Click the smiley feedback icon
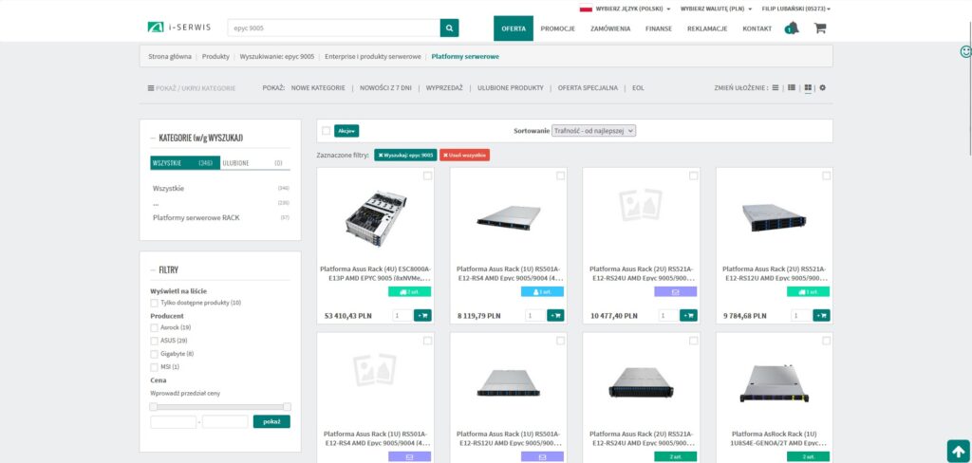The height and width of the screenshot is (463, 972). 965,52
